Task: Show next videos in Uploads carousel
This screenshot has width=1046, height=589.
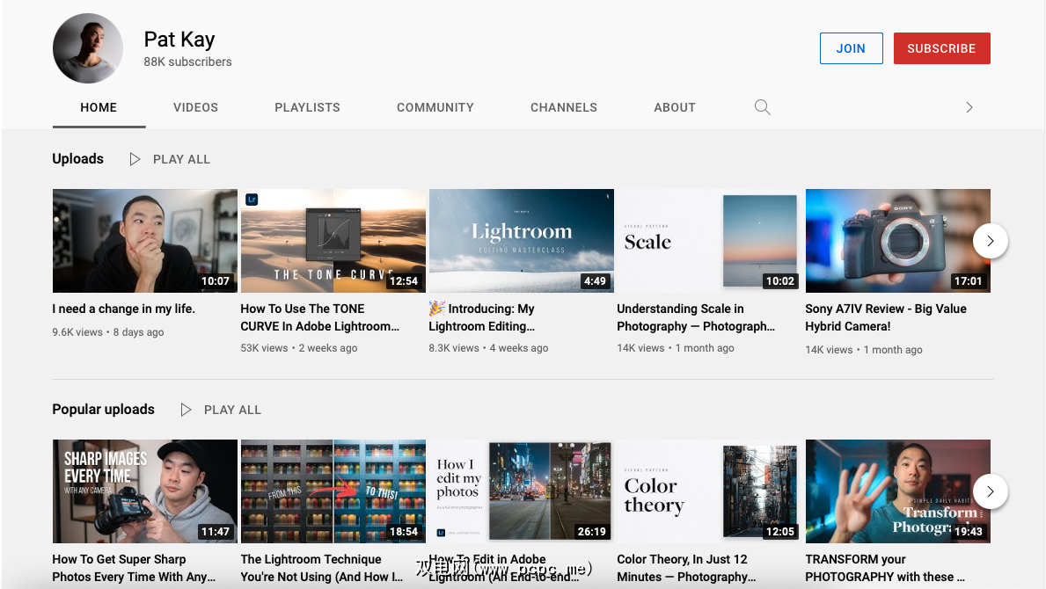Action: 990,240
